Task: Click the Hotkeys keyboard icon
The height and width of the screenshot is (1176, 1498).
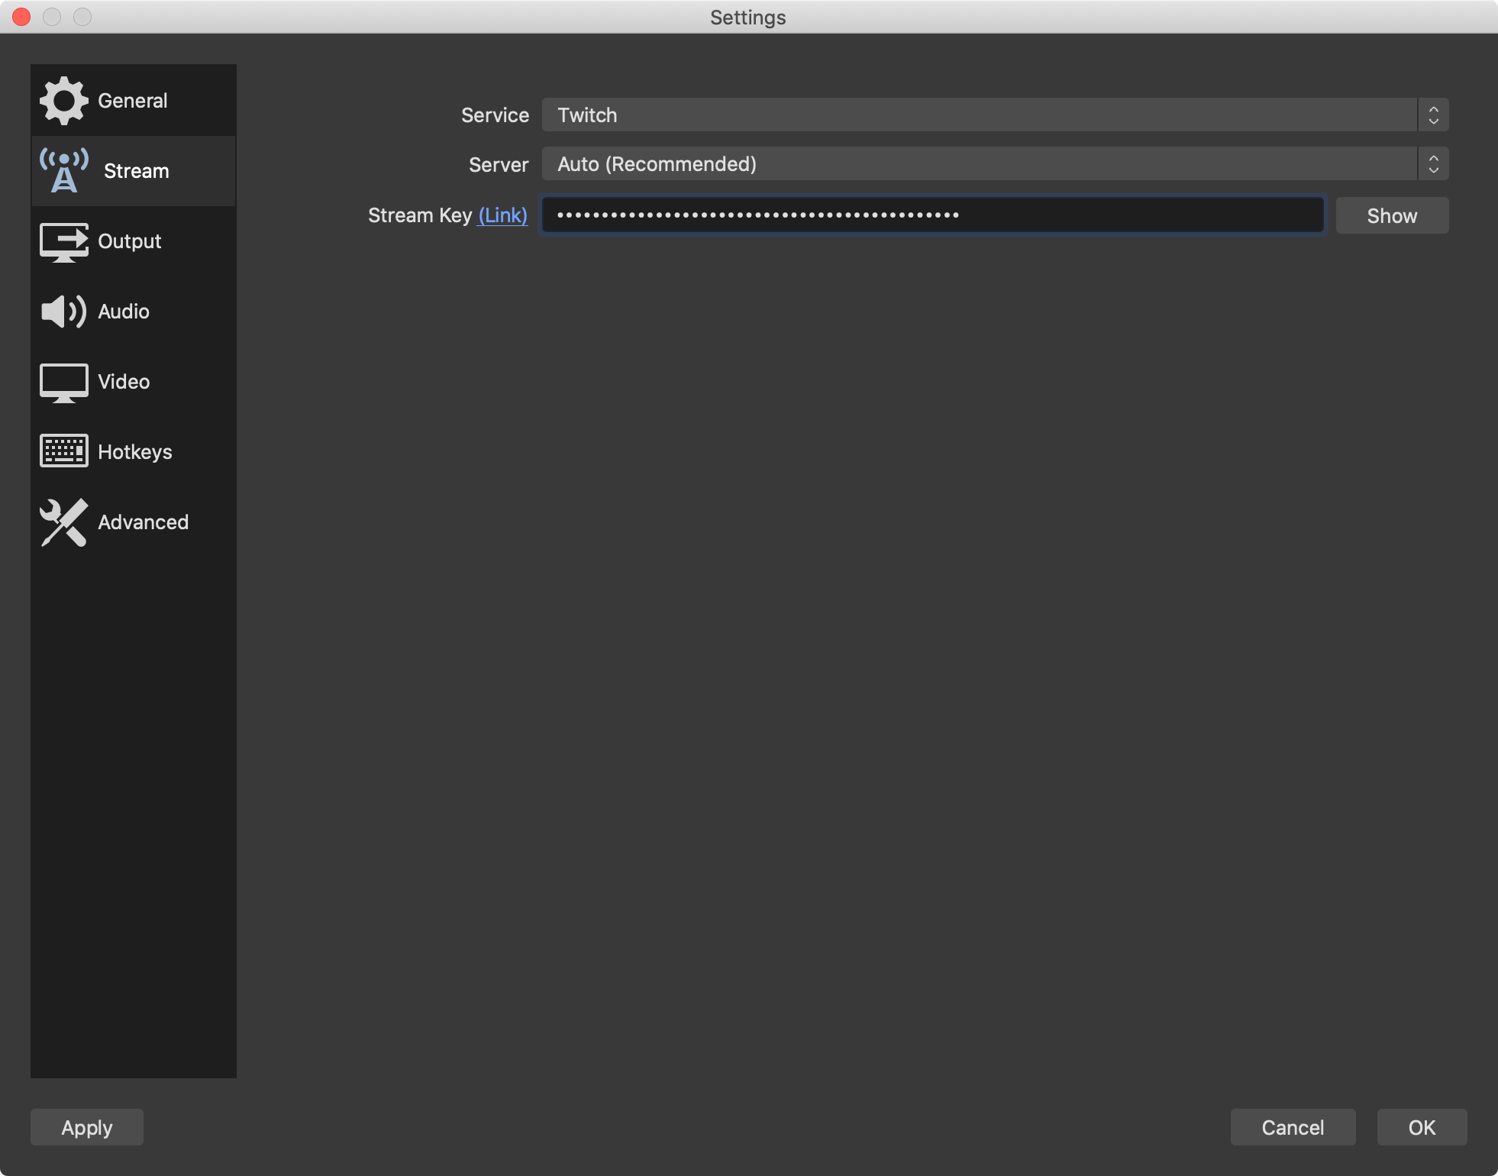Action: (x=64, y=451)
